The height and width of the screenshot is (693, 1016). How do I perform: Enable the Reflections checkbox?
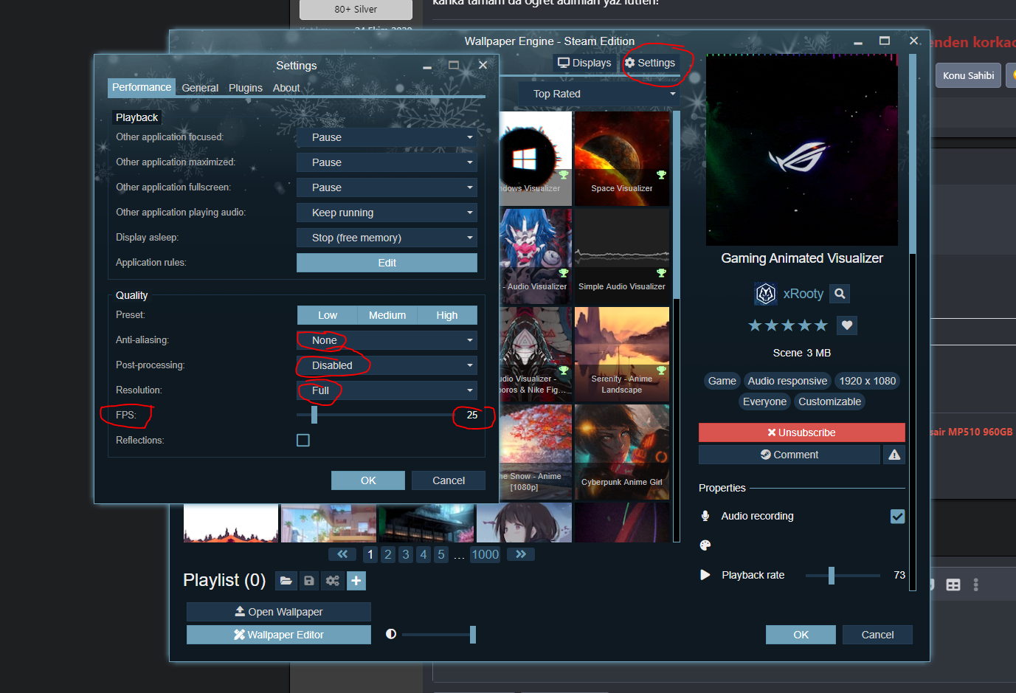(x=303, y=441)
